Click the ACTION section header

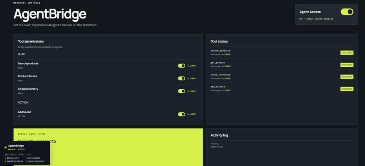coord(23,102)
